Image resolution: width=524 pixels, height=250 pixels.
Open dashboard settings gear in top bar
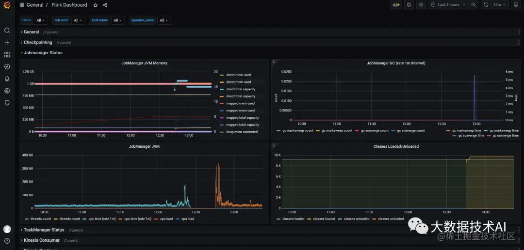pyautogui.click(x=421, y=5)
